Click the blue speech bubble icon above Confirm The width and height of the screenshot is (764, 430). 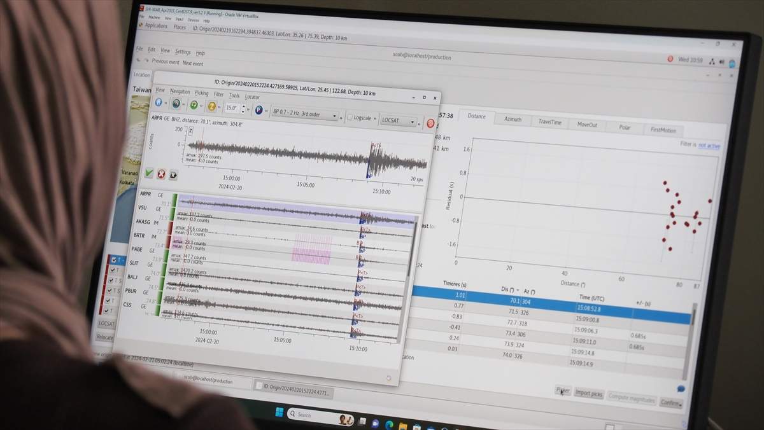(x=681, y=389)
